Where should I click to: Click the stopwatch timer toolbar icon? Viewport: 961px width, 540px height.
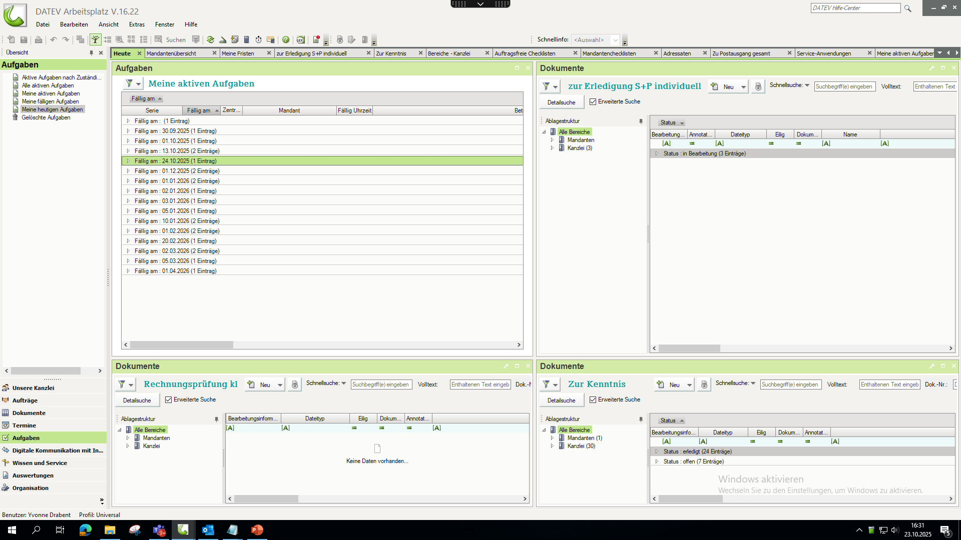tap(258, 39)
